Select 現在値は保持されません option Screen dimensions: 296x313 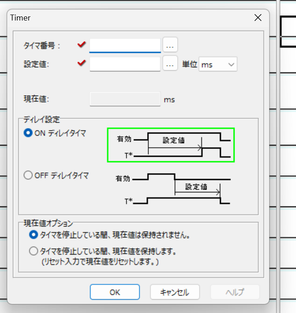[x=33, y=235]
